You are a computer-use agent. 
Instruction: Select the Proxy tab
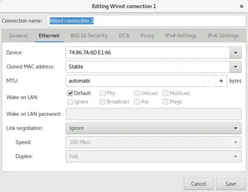[147, 35]
